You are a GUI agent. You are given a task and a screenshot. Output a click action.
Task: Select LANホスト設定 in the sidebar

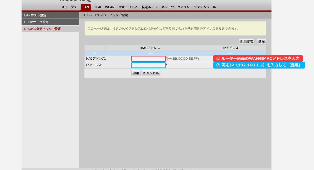point(50,15)
